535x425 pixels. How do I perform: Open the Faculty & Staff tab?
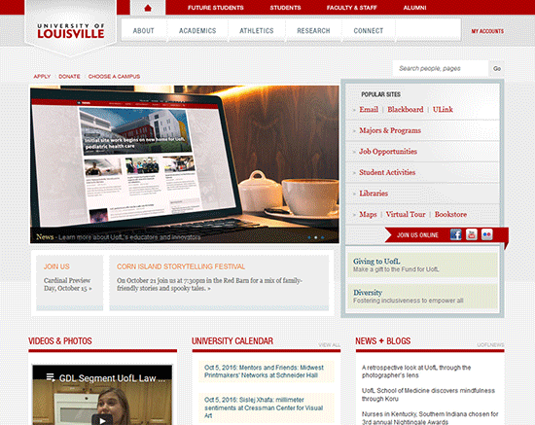(x=352, y=8)
